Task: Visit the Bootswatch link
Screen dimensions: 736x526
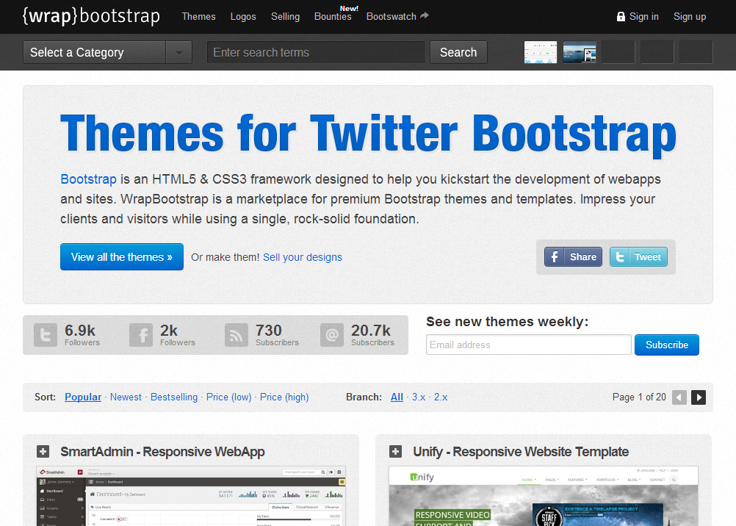Action: coord(391,16)
